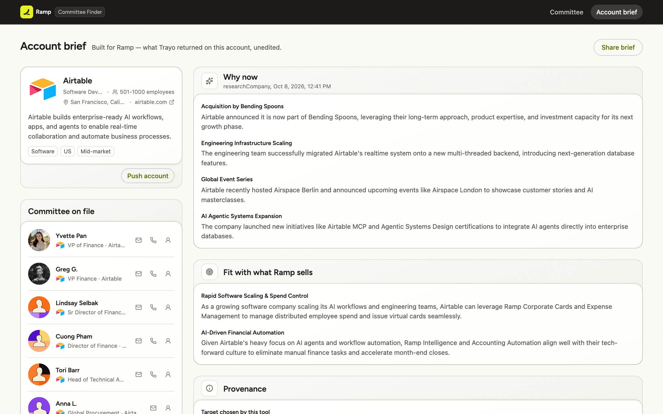Image resolution: width=663 pixels, height=414 pixels.
Task: Click the phone icon for Tori Barr
Action: pos(153,374)
